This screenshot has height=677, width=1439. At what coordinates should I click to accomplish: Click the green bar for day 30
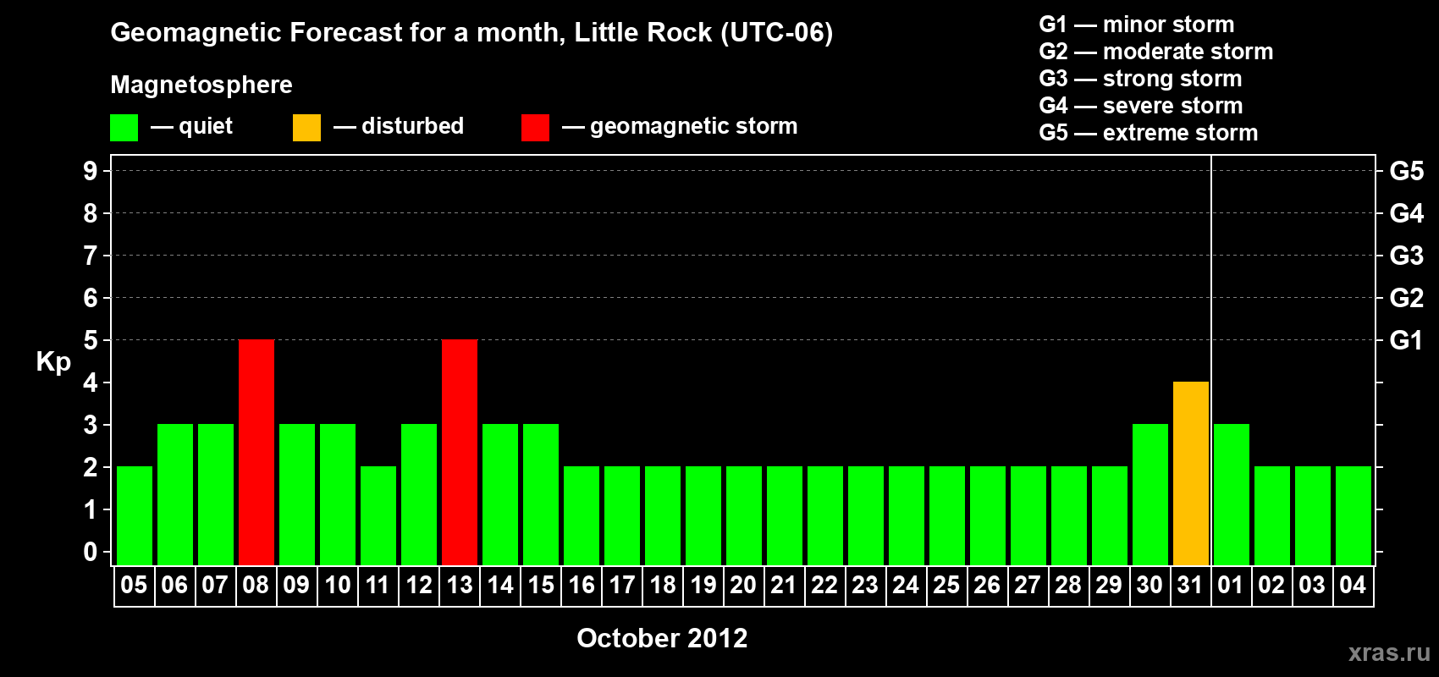(1150, 494)
